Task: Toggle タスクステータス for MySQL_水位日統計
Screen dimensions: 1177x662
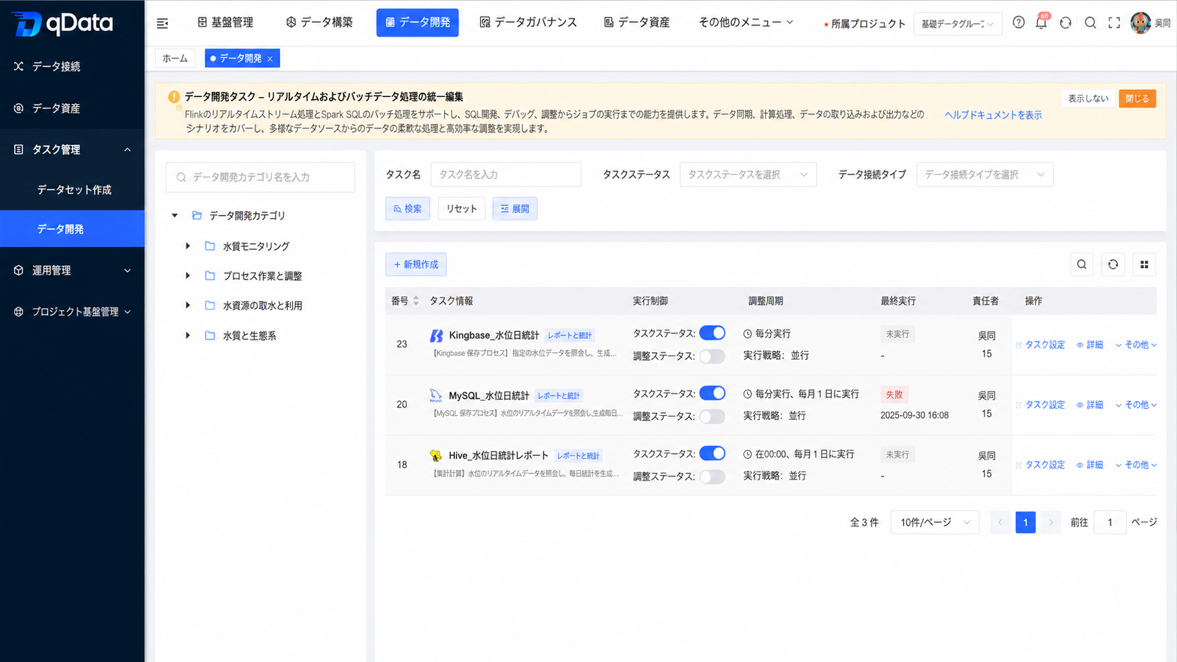Action: 712,393
